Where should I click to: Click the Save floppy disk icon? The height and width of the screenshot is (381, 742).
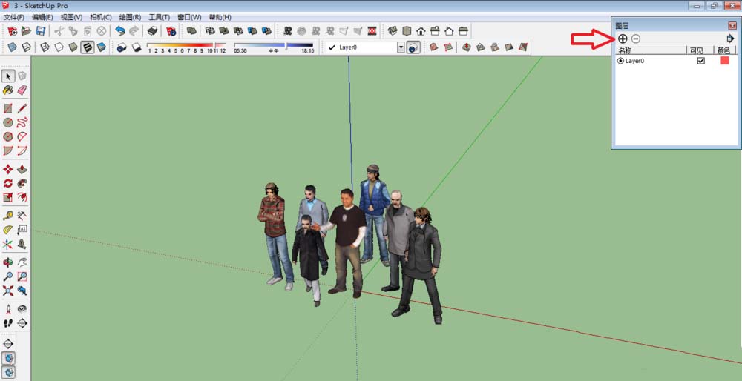click(41, 31)
